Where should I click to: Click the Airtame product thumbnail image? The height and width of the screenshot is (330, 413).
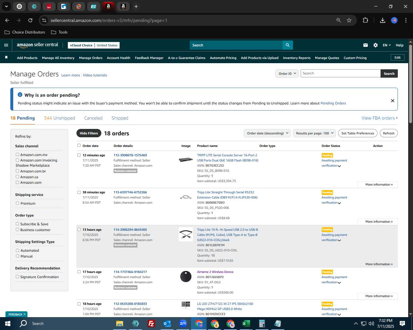click(x=186, y=277)
